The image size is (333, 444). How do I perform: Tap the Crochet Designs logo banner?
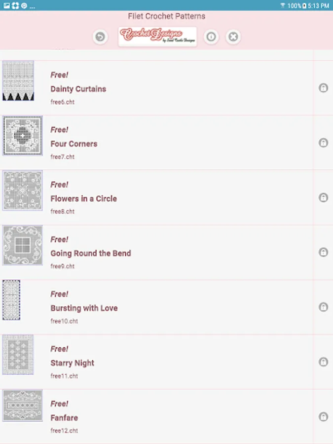point(157,37)
